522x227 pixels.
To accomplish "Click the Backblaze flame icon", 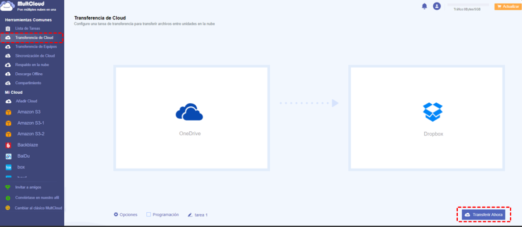I will tap(8, 145).
